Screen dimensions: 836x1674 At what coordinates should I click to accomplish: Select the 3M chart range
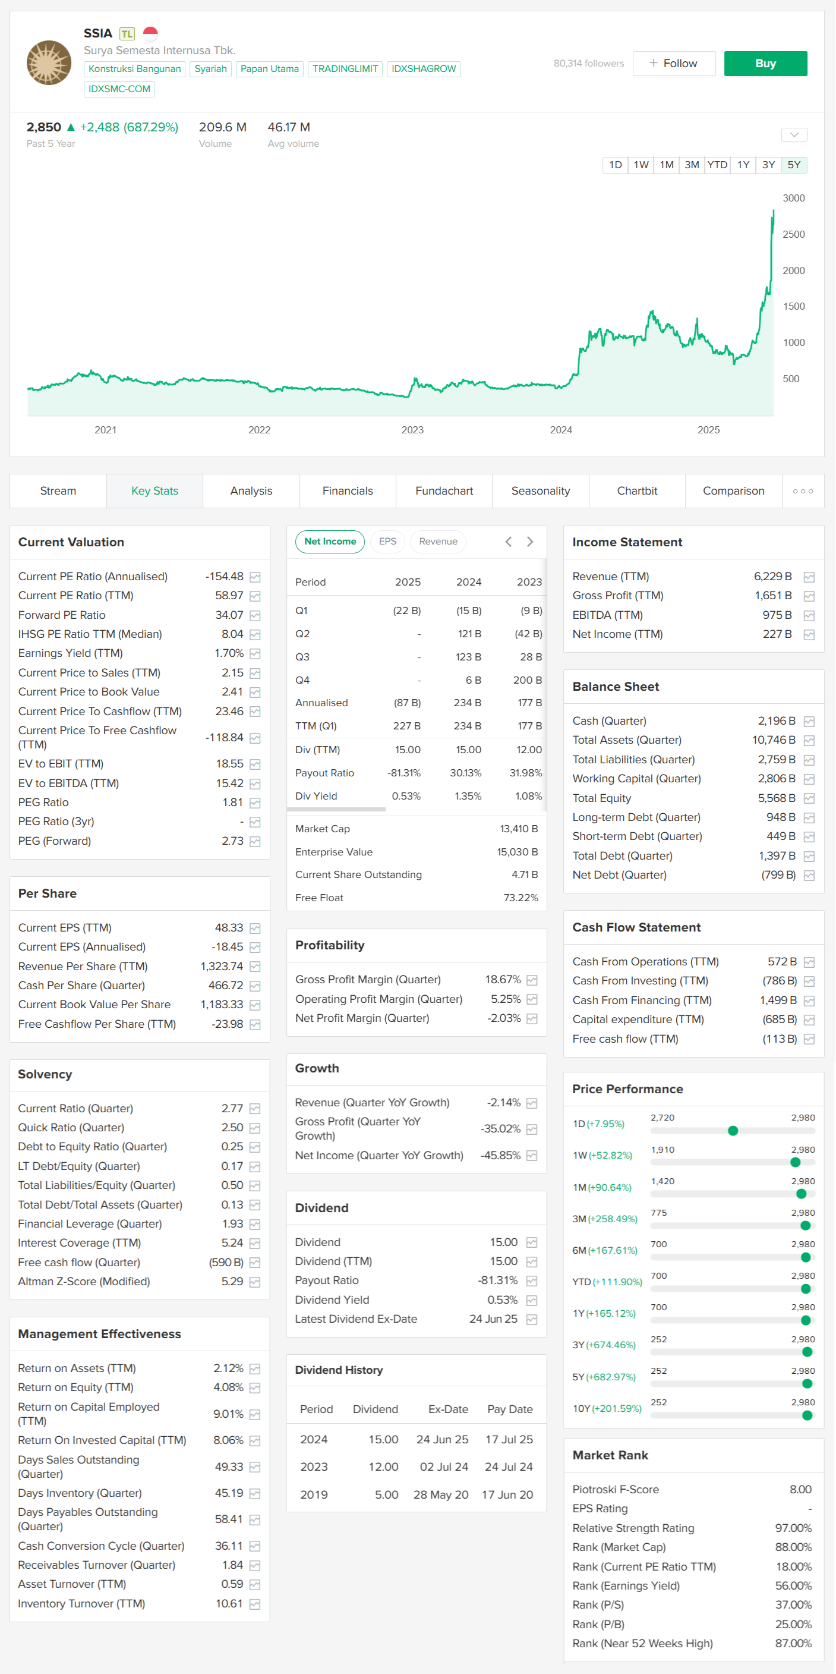coord(692,165)
